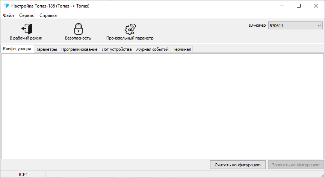Close the Настройка Топаз-186 window

[x=316, y=6]
